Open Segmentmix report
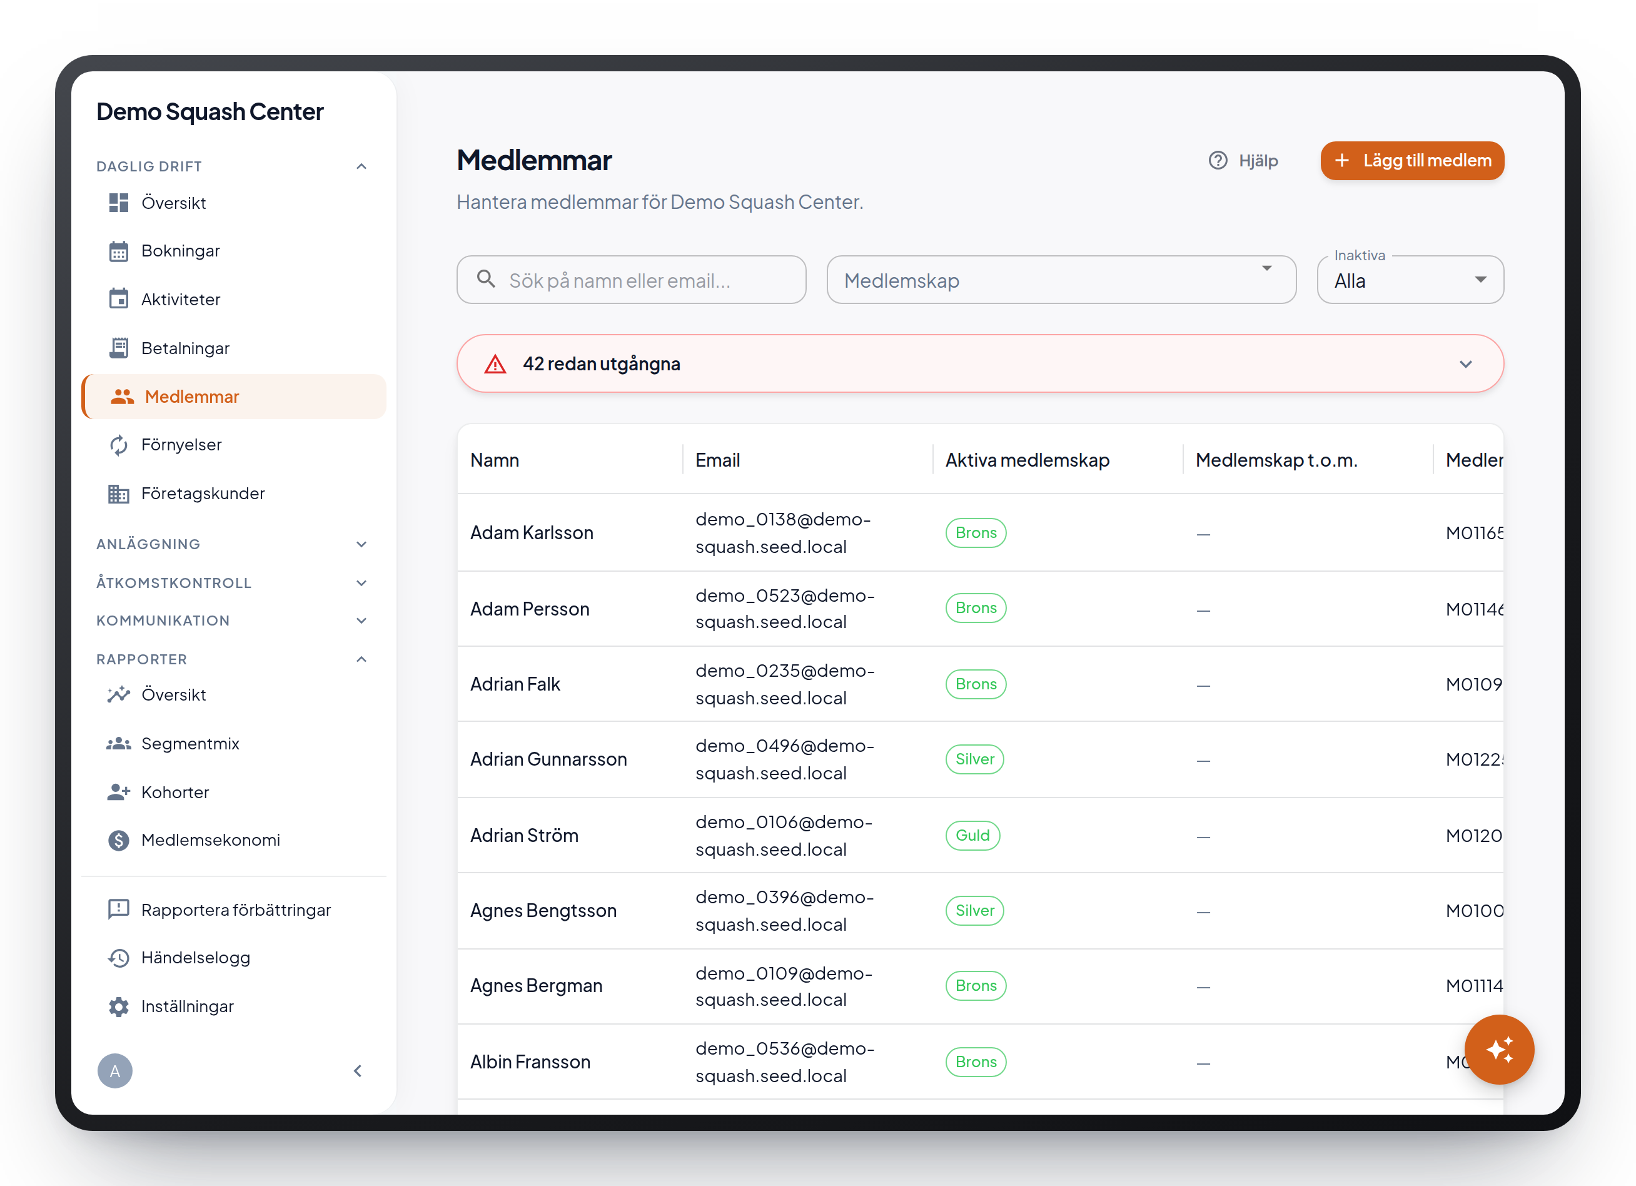Screen dimensions: 1636x1186 tap(234, 743)
